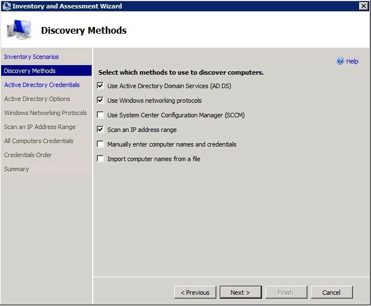The image size is (371, 306).
Task: Close the Inventory and Assessment Wizard window
Action: click(x=363, y=6)
